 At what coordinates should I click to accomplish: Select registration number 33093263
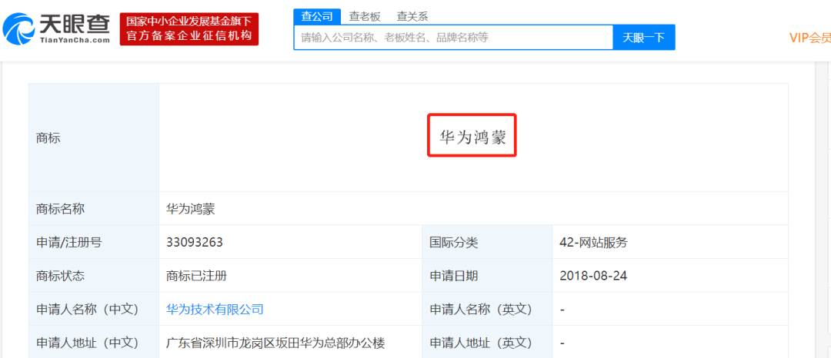pos(195,242)
